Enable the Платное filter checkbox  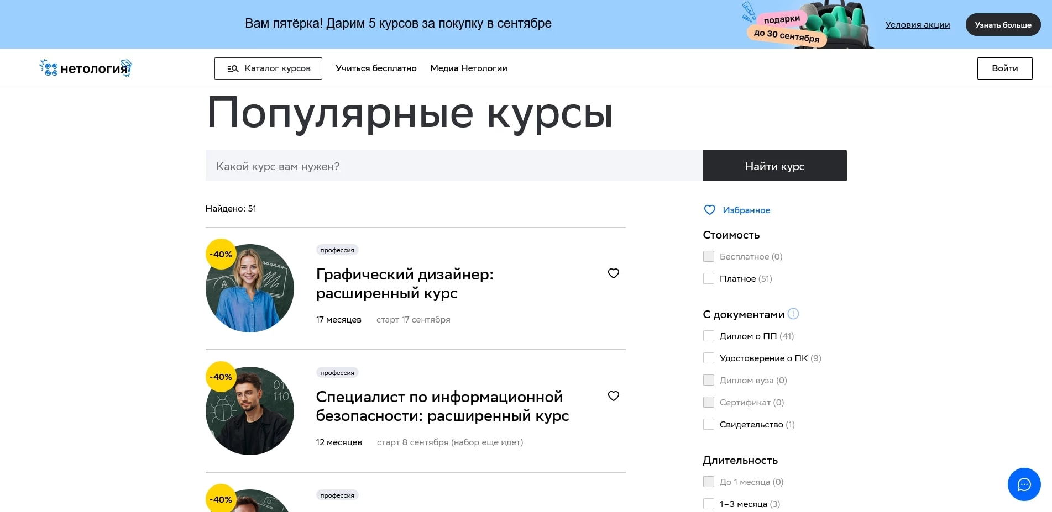[708, 278]
